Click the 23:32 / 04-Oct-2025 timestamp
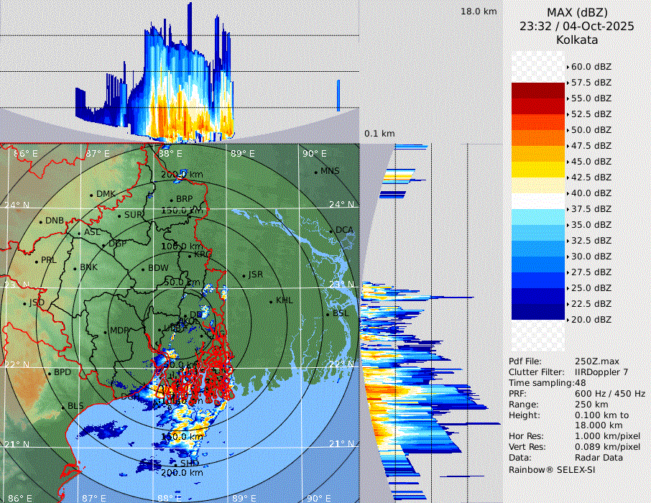Screen dimensions: 651x503 tap(577, 26)
